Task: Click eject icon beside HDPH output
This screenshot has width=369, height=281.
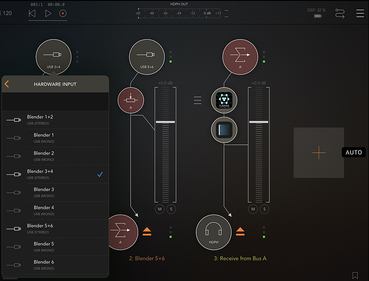Action: pyautogui.click(x=240, y=232)
